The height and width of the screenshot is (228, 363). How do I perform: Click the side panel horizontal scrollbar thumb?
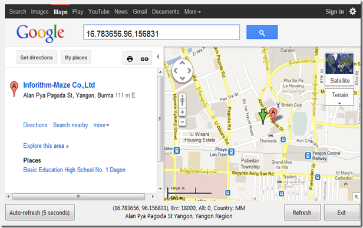point(79,197)
